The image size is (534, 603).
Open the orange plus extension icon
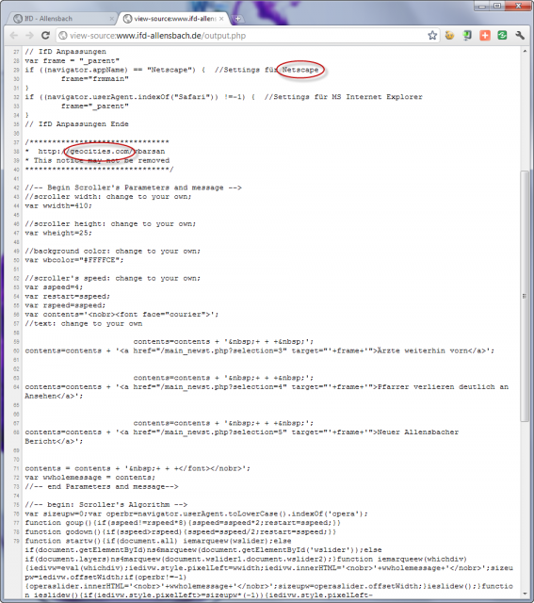(x=485, y=36)
